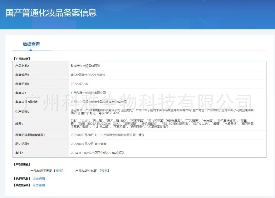Click the 备案人住所地址 row label
Image resolution: width=275 pixels, height=198 pixels.
[27, 102]
